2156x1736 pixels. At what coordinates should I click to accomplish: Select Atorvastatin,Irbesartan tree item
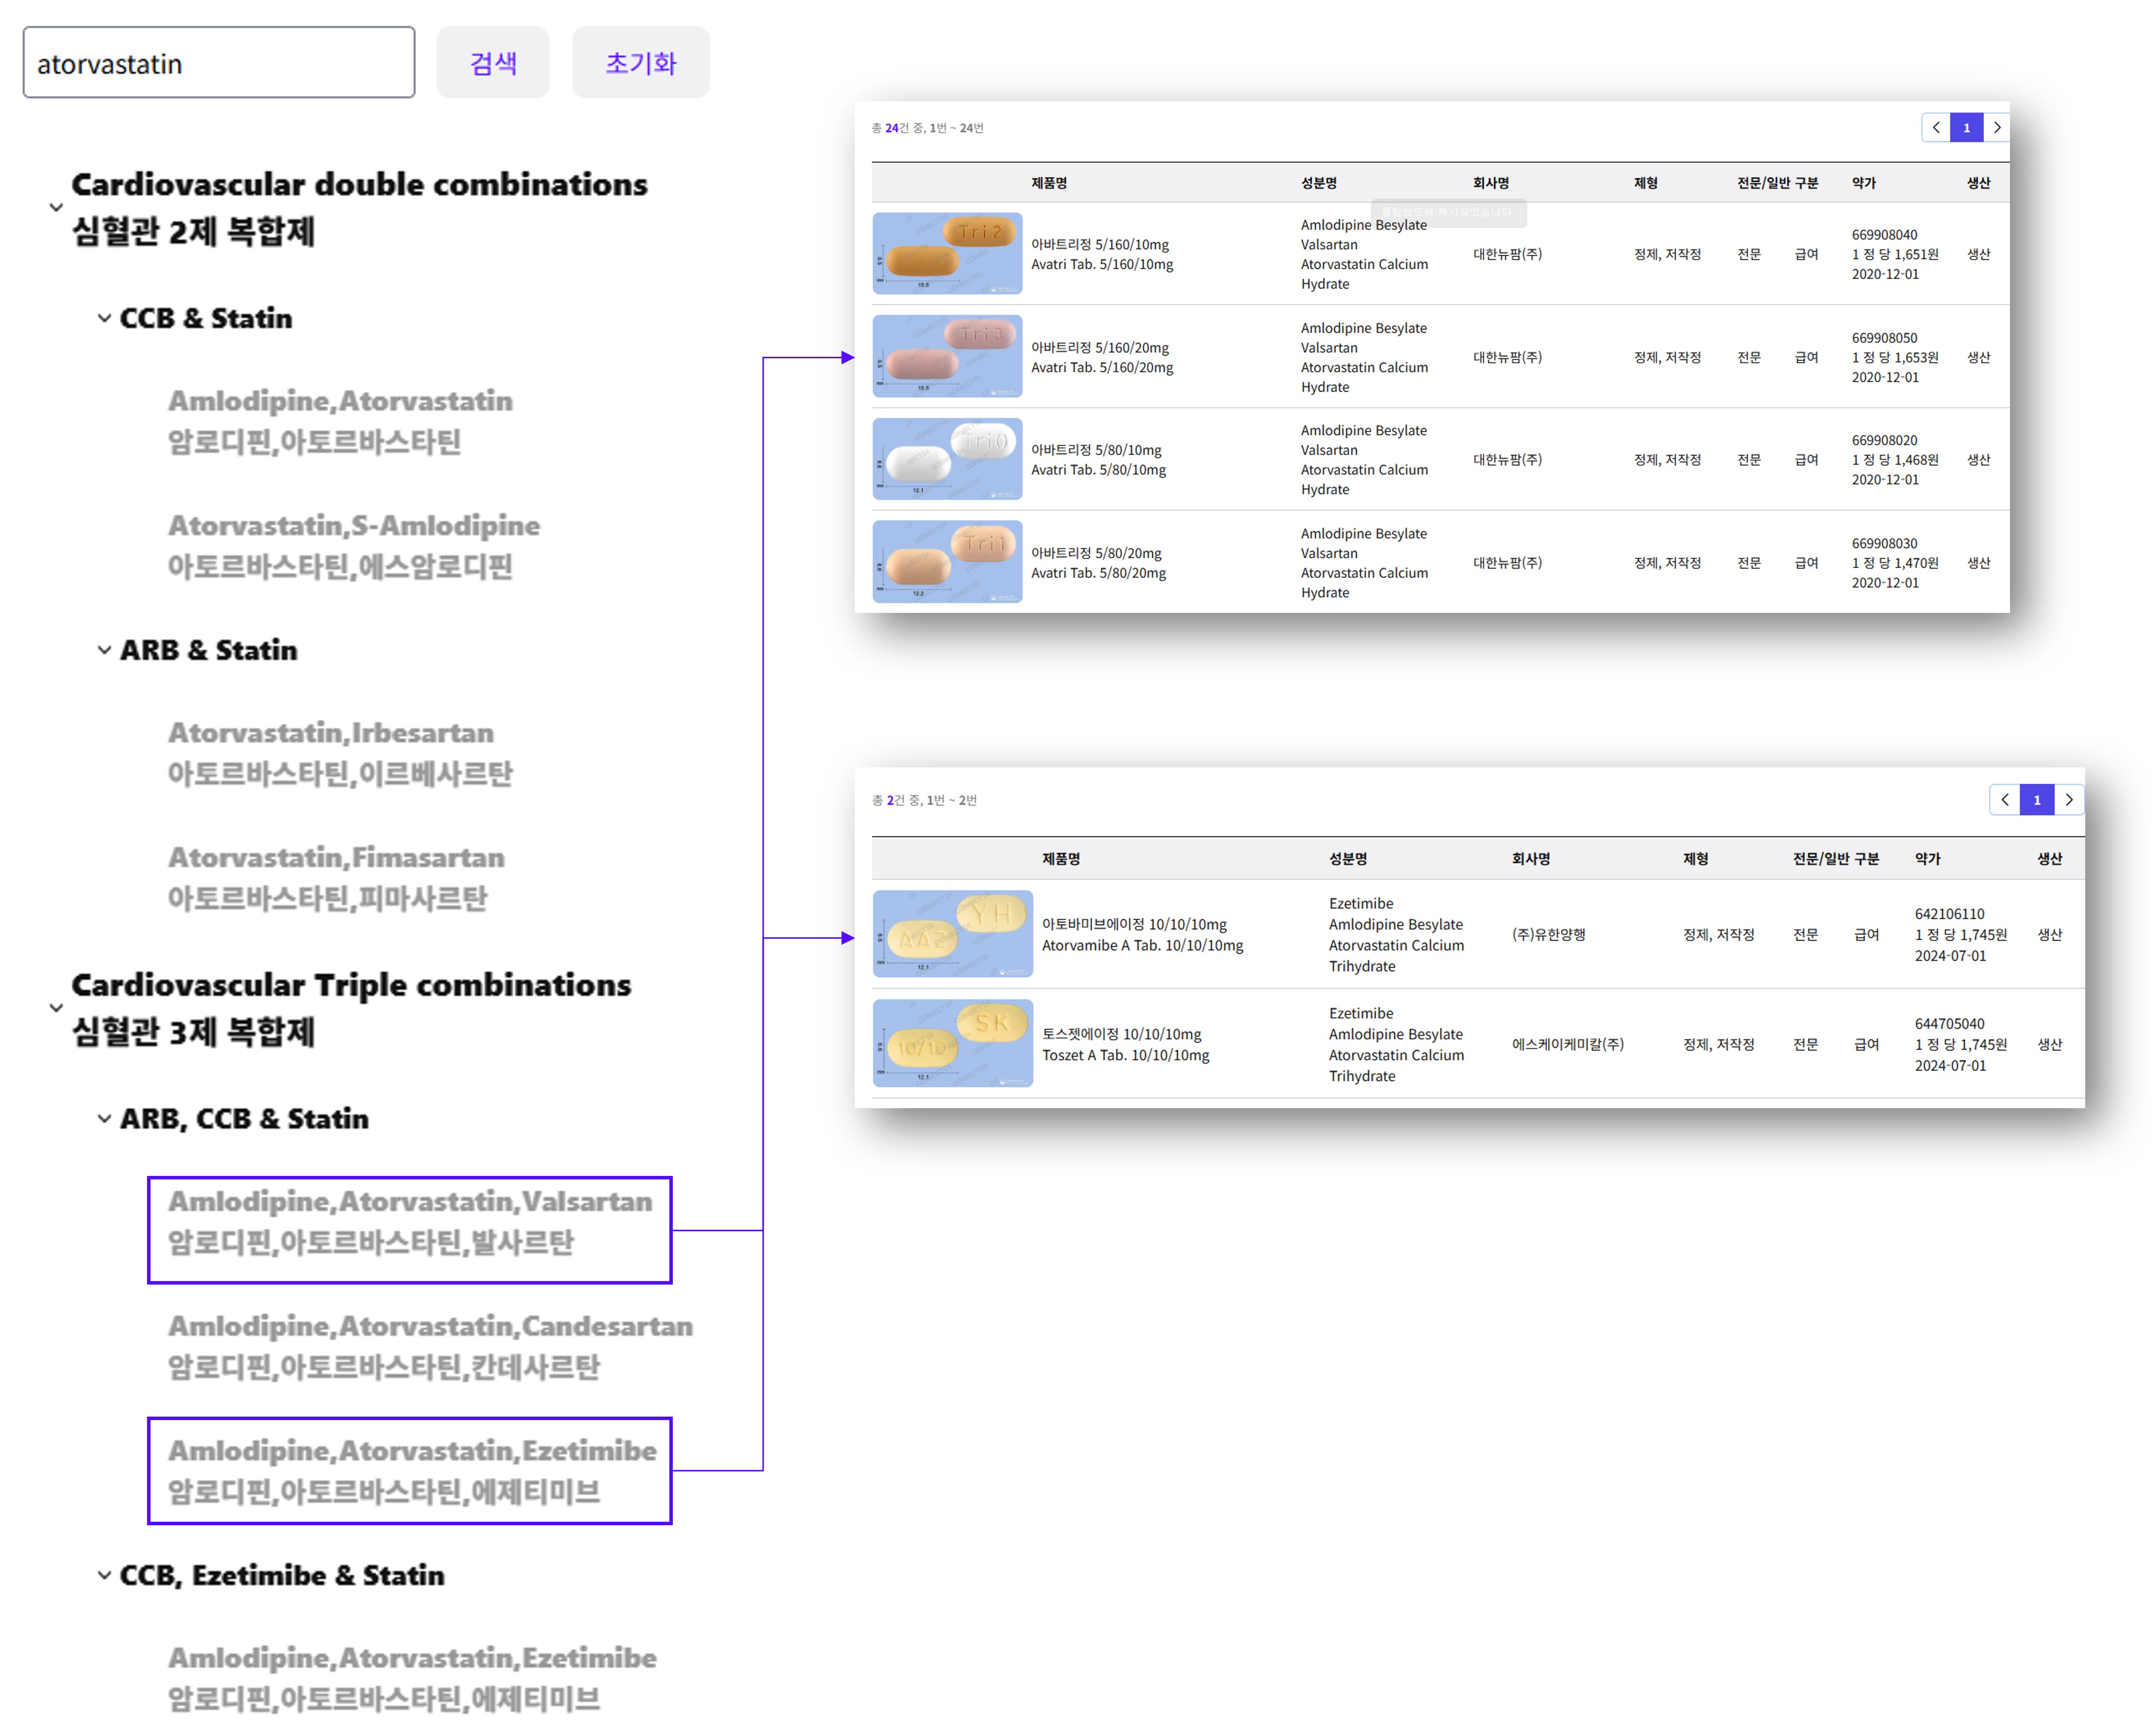pos(339,753)
